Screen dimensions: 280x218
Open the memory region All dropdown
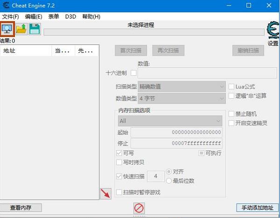(x=170, y=121)
